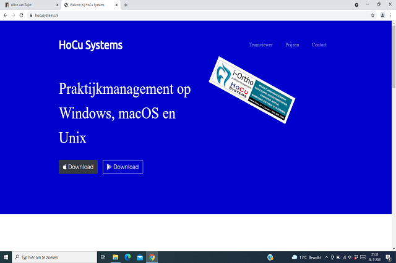Click the Get Help question mark tray icon

(x=270, y=257)
